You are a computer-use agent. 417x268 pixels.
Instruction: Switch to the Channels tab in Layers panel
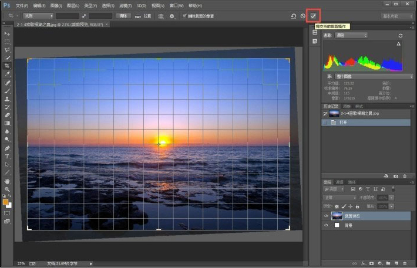[339, 182]
